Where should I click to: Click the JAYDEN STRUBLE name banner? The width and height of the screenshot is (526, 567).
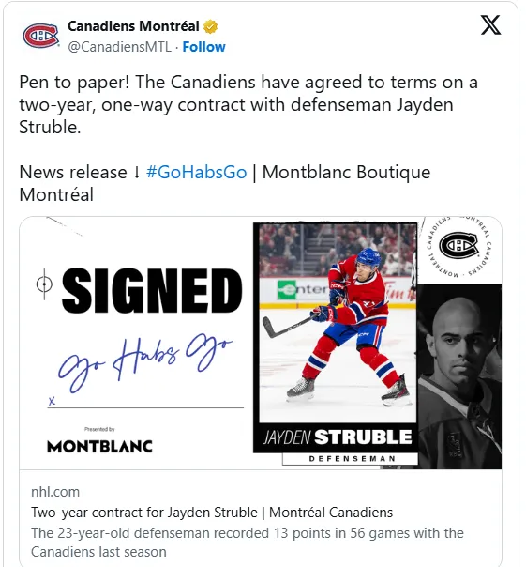point(337,437)
